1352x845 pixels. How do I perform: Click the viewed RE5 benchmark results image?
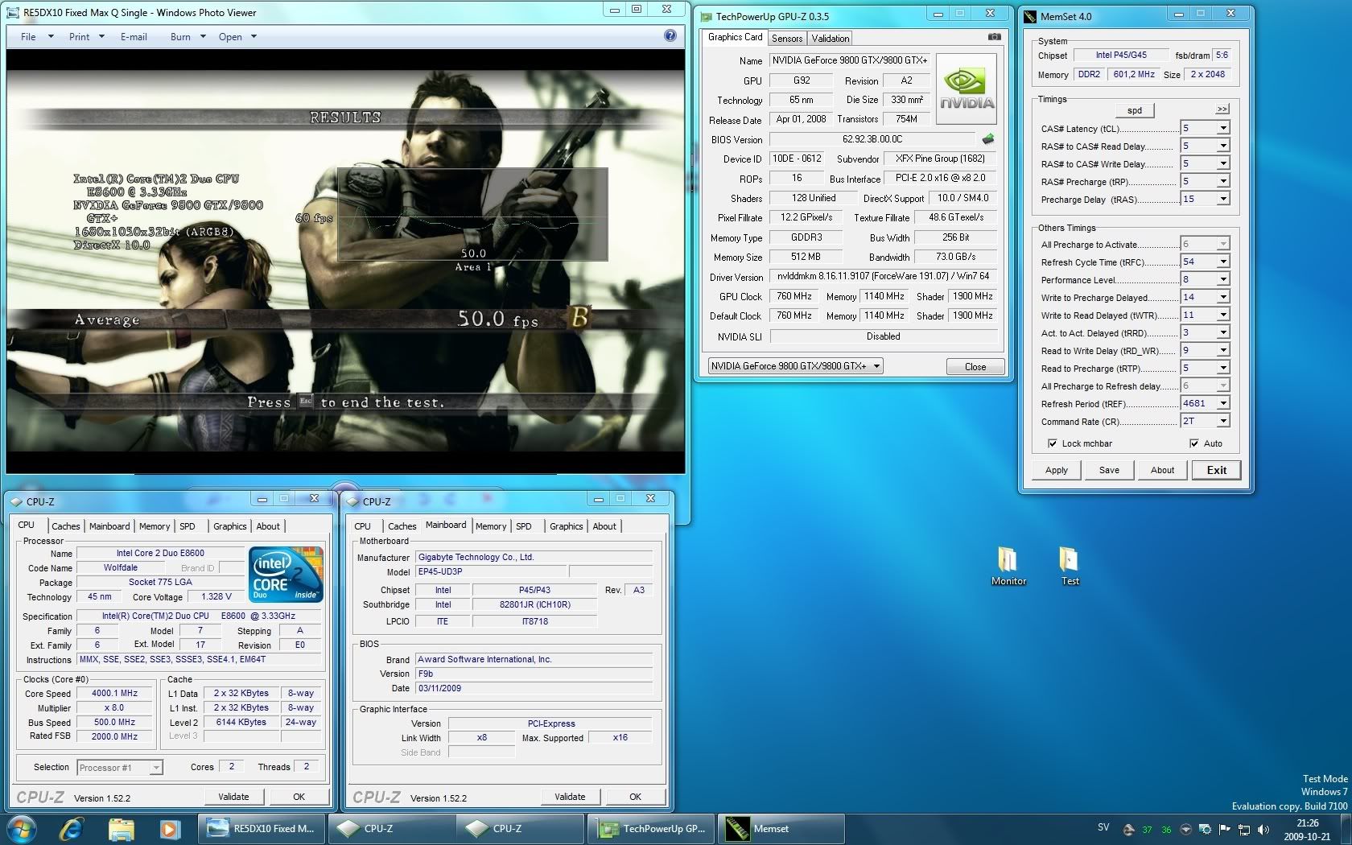[x=345, y=262]
